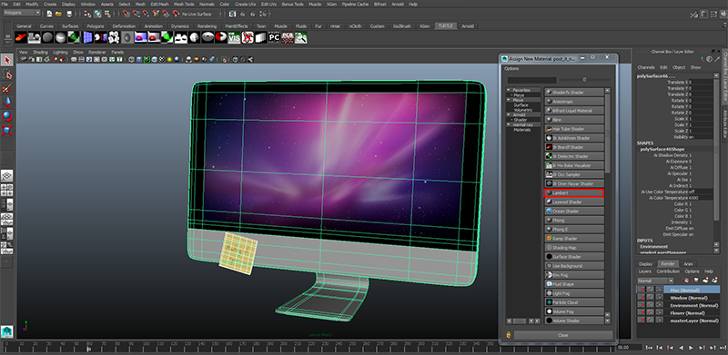The image size is (728, 355).
Task: Open the Normal blend mode dropdown
Action: 655,281
